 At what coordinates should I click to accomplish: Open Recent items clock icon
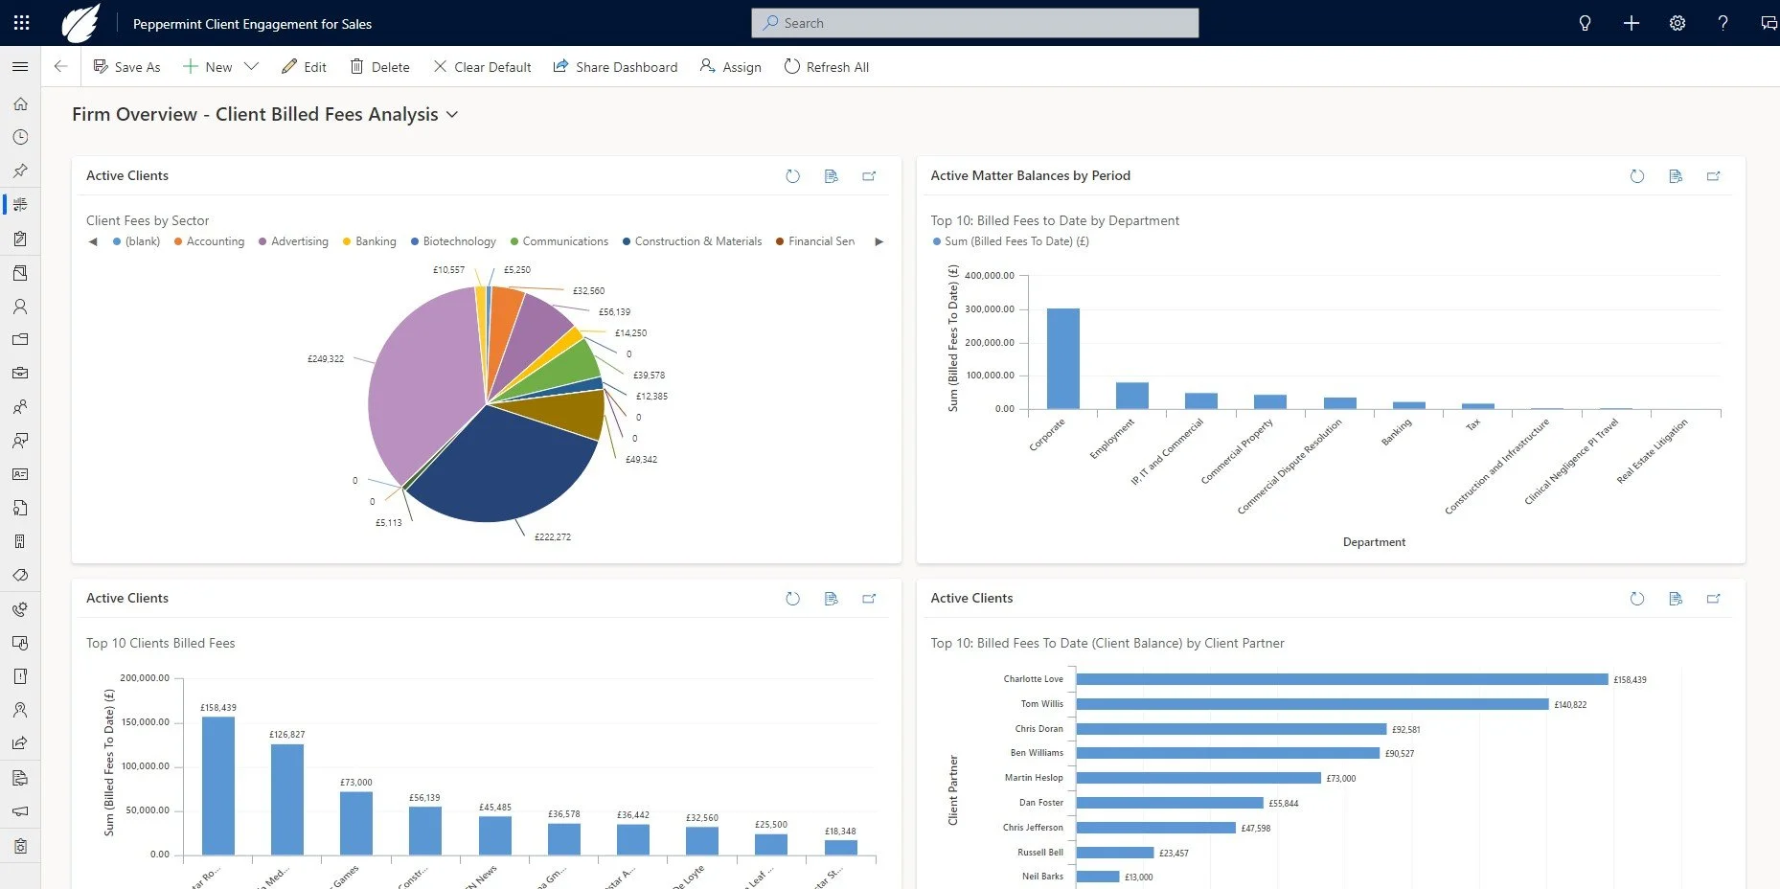coord(20,137)
